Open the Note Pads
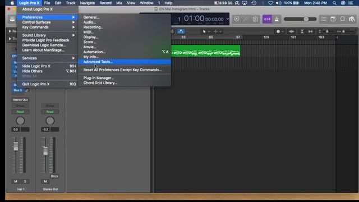Image resolution: width=359 pixels, height=202 pixels. coord(333,19)
